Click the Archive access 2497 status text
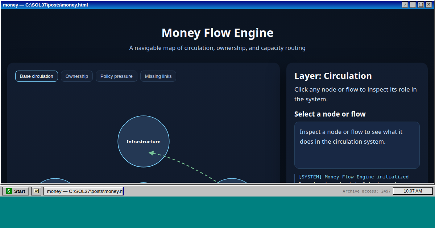The height and width of the screenshot is (228, 435). tap(366, 191)
